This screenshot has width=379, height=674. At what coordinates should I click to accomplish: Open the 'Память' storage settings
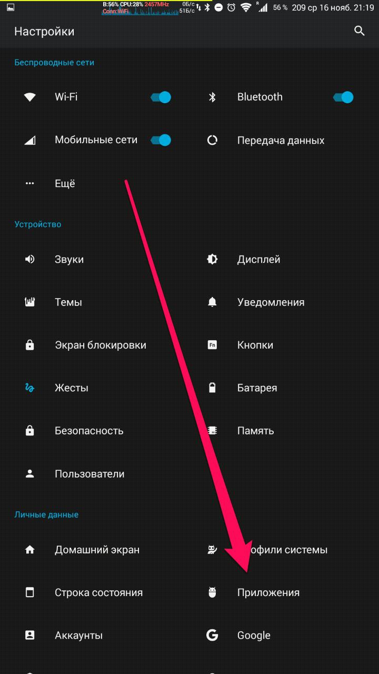[x=255, y=431]
